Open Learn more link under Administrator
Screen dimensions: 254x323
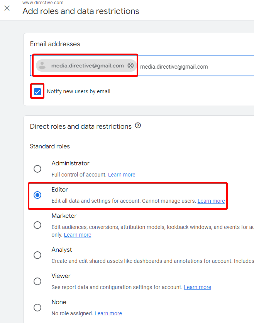pos(122,175)
